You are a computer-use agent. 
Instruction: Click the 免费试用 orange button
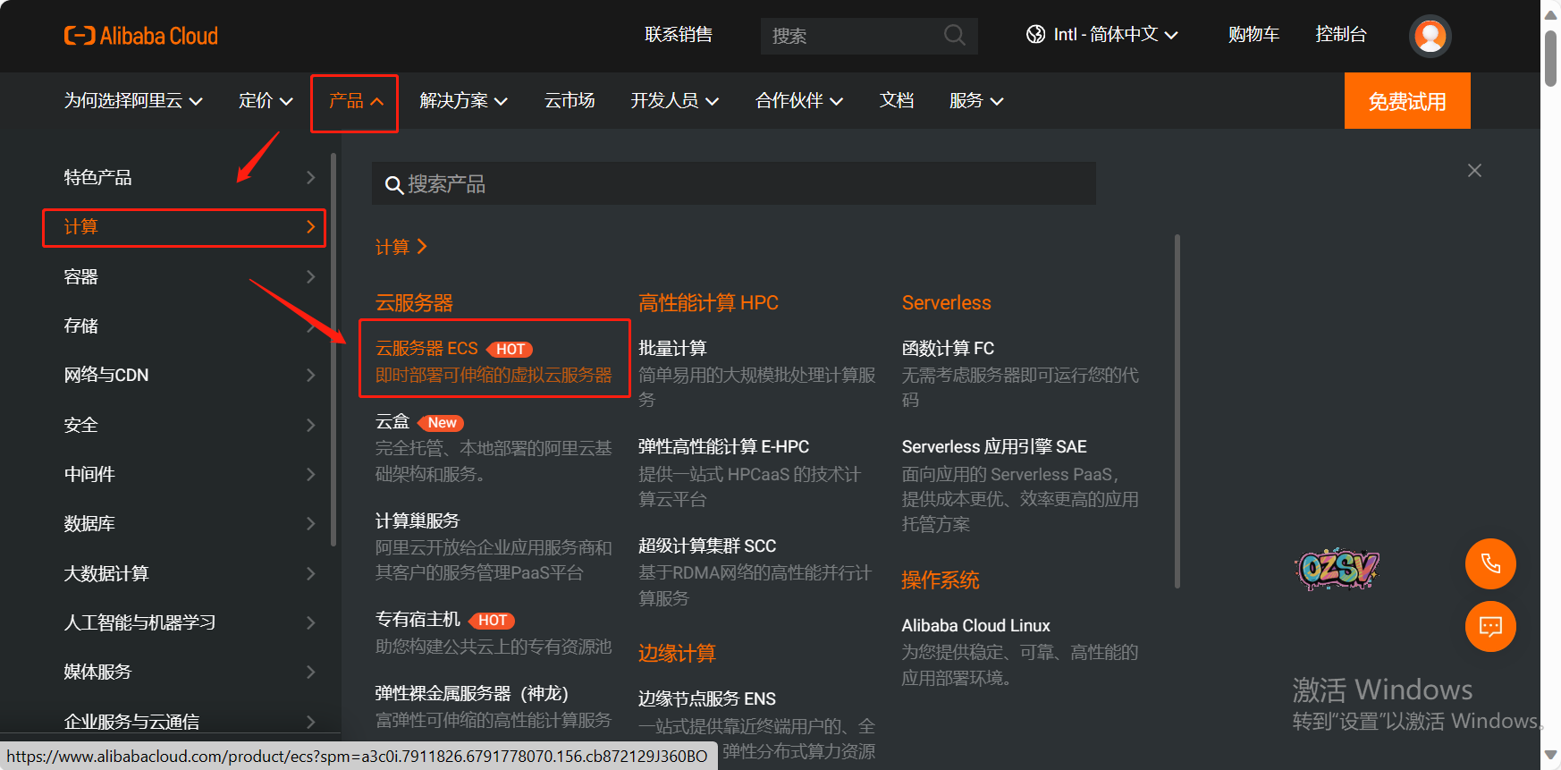(x=1406, y=101)
